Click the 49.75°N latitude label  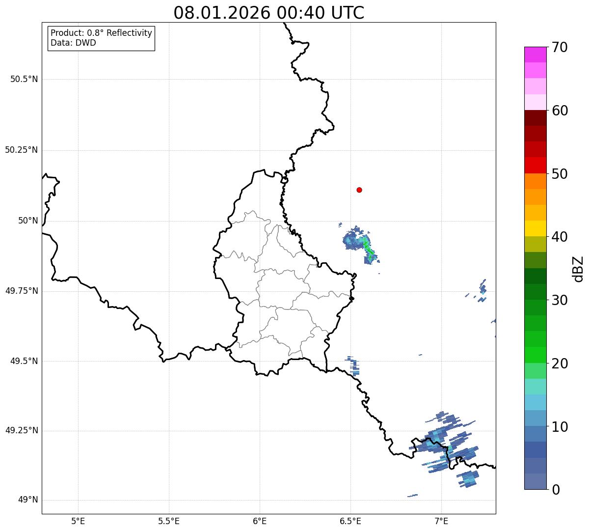coord(22,291)
